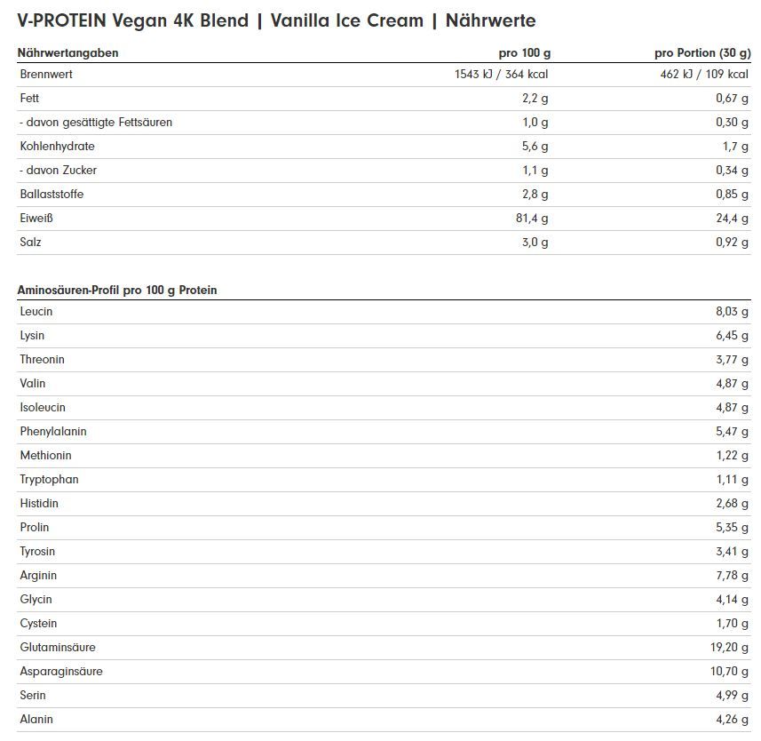Click the Salz row label
The image size is (761, 741).
click(x=30, y=242)
